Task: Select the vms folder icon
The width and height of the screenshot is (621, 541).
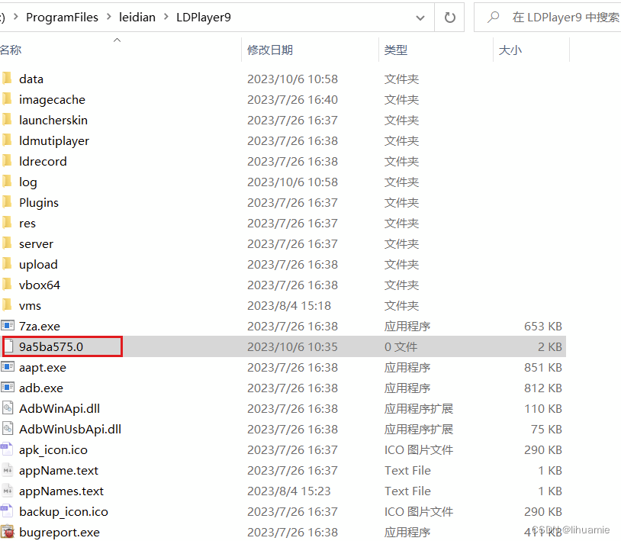Action: (x=7, y=304)
